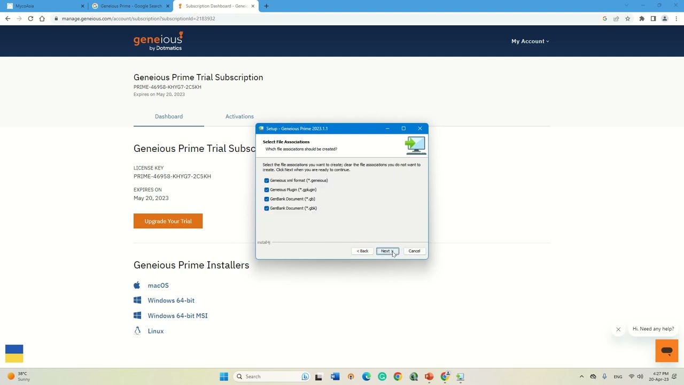Screen dimensions: 684x385
Task: Click the browser home icon
Action: (x=42, y=19)
